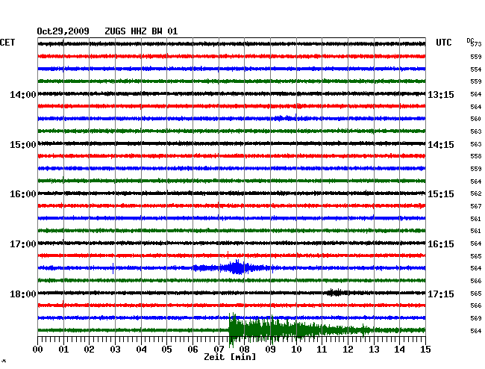
Task: Select minute tick label 04
Action: click(141, 350)
